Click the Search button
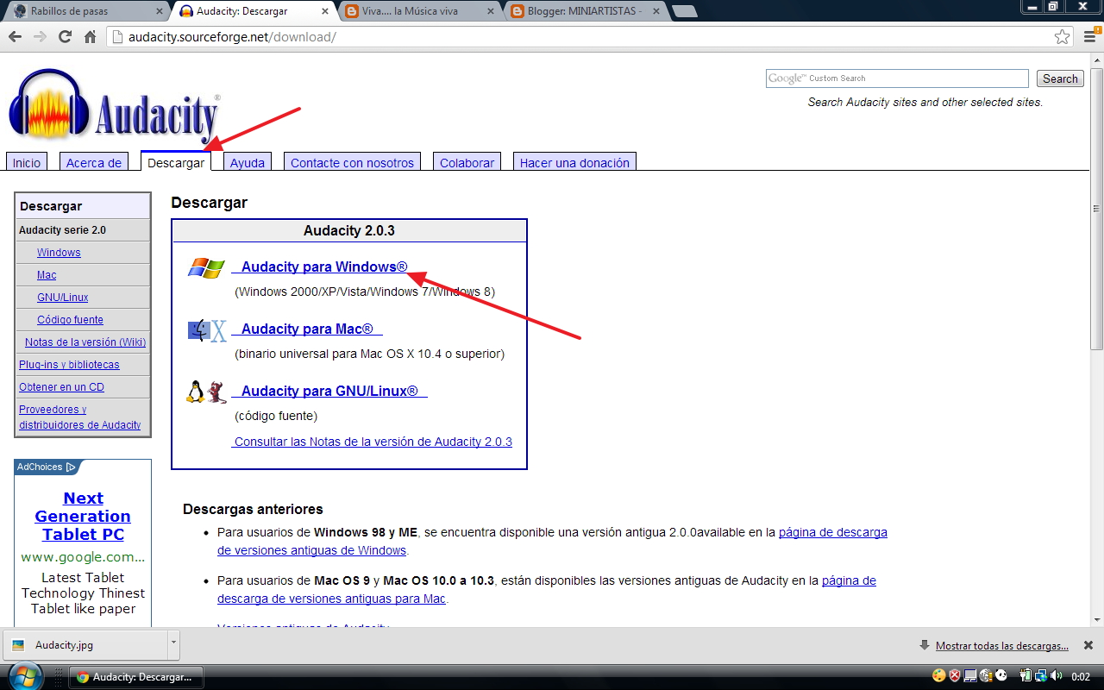This screenshot has height=690, width=1104. click(x=1060, y=78)
